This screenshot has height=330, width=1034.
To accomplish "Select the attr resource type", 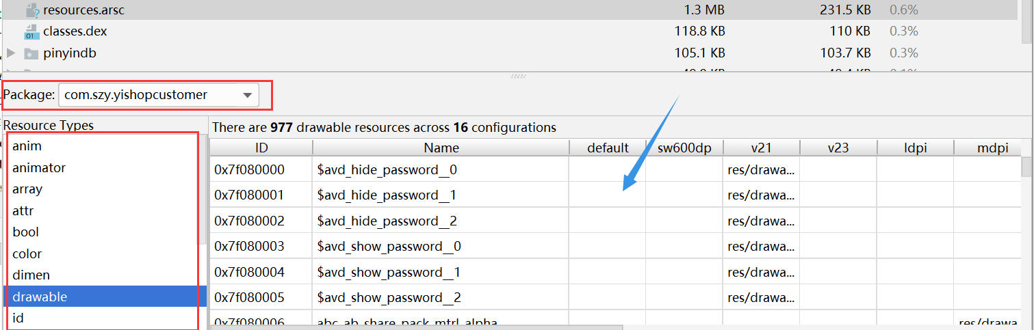I will click(x=103, y=210).
